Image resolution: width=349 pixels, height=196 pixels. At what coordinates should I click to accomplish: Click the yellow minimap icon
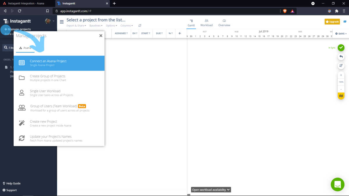[x=341, y=96]
